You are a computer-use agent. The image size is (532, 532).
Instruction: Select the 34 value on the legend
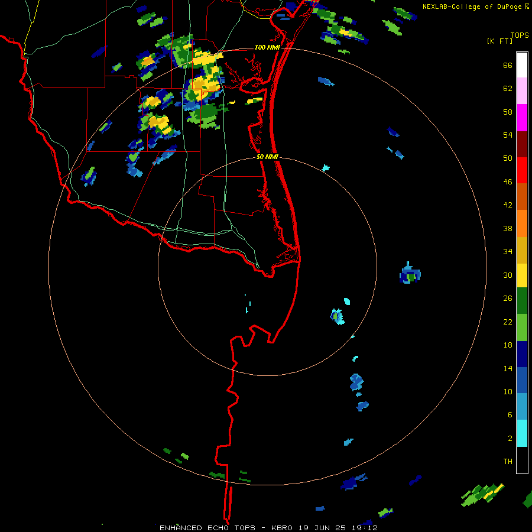click(508, 252)
